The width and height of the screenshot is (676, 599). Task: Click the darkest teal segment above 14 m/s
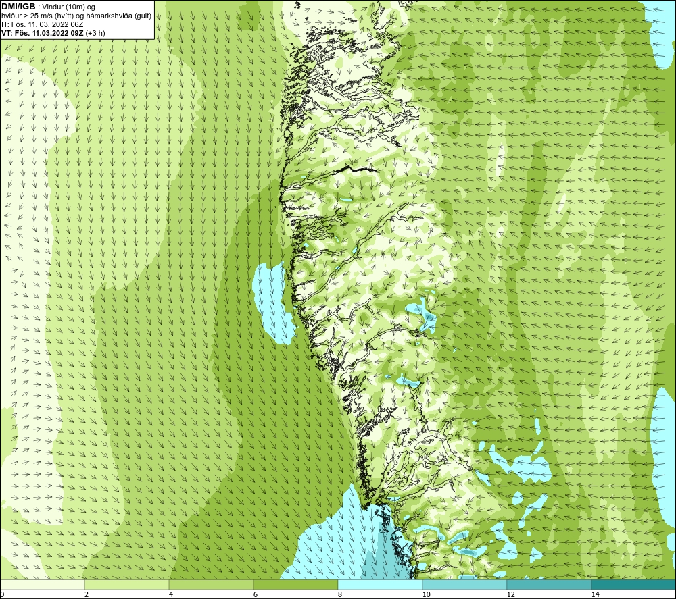[x=633, y=585]
